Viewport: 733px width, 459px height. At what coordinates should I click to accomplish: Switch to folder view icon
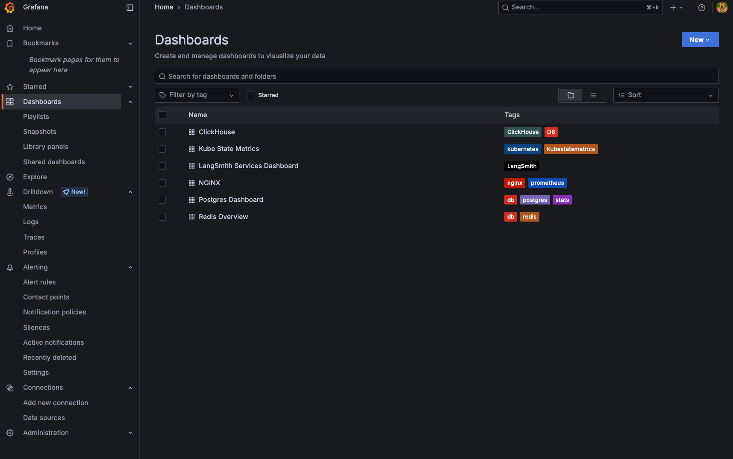(571, 95)
